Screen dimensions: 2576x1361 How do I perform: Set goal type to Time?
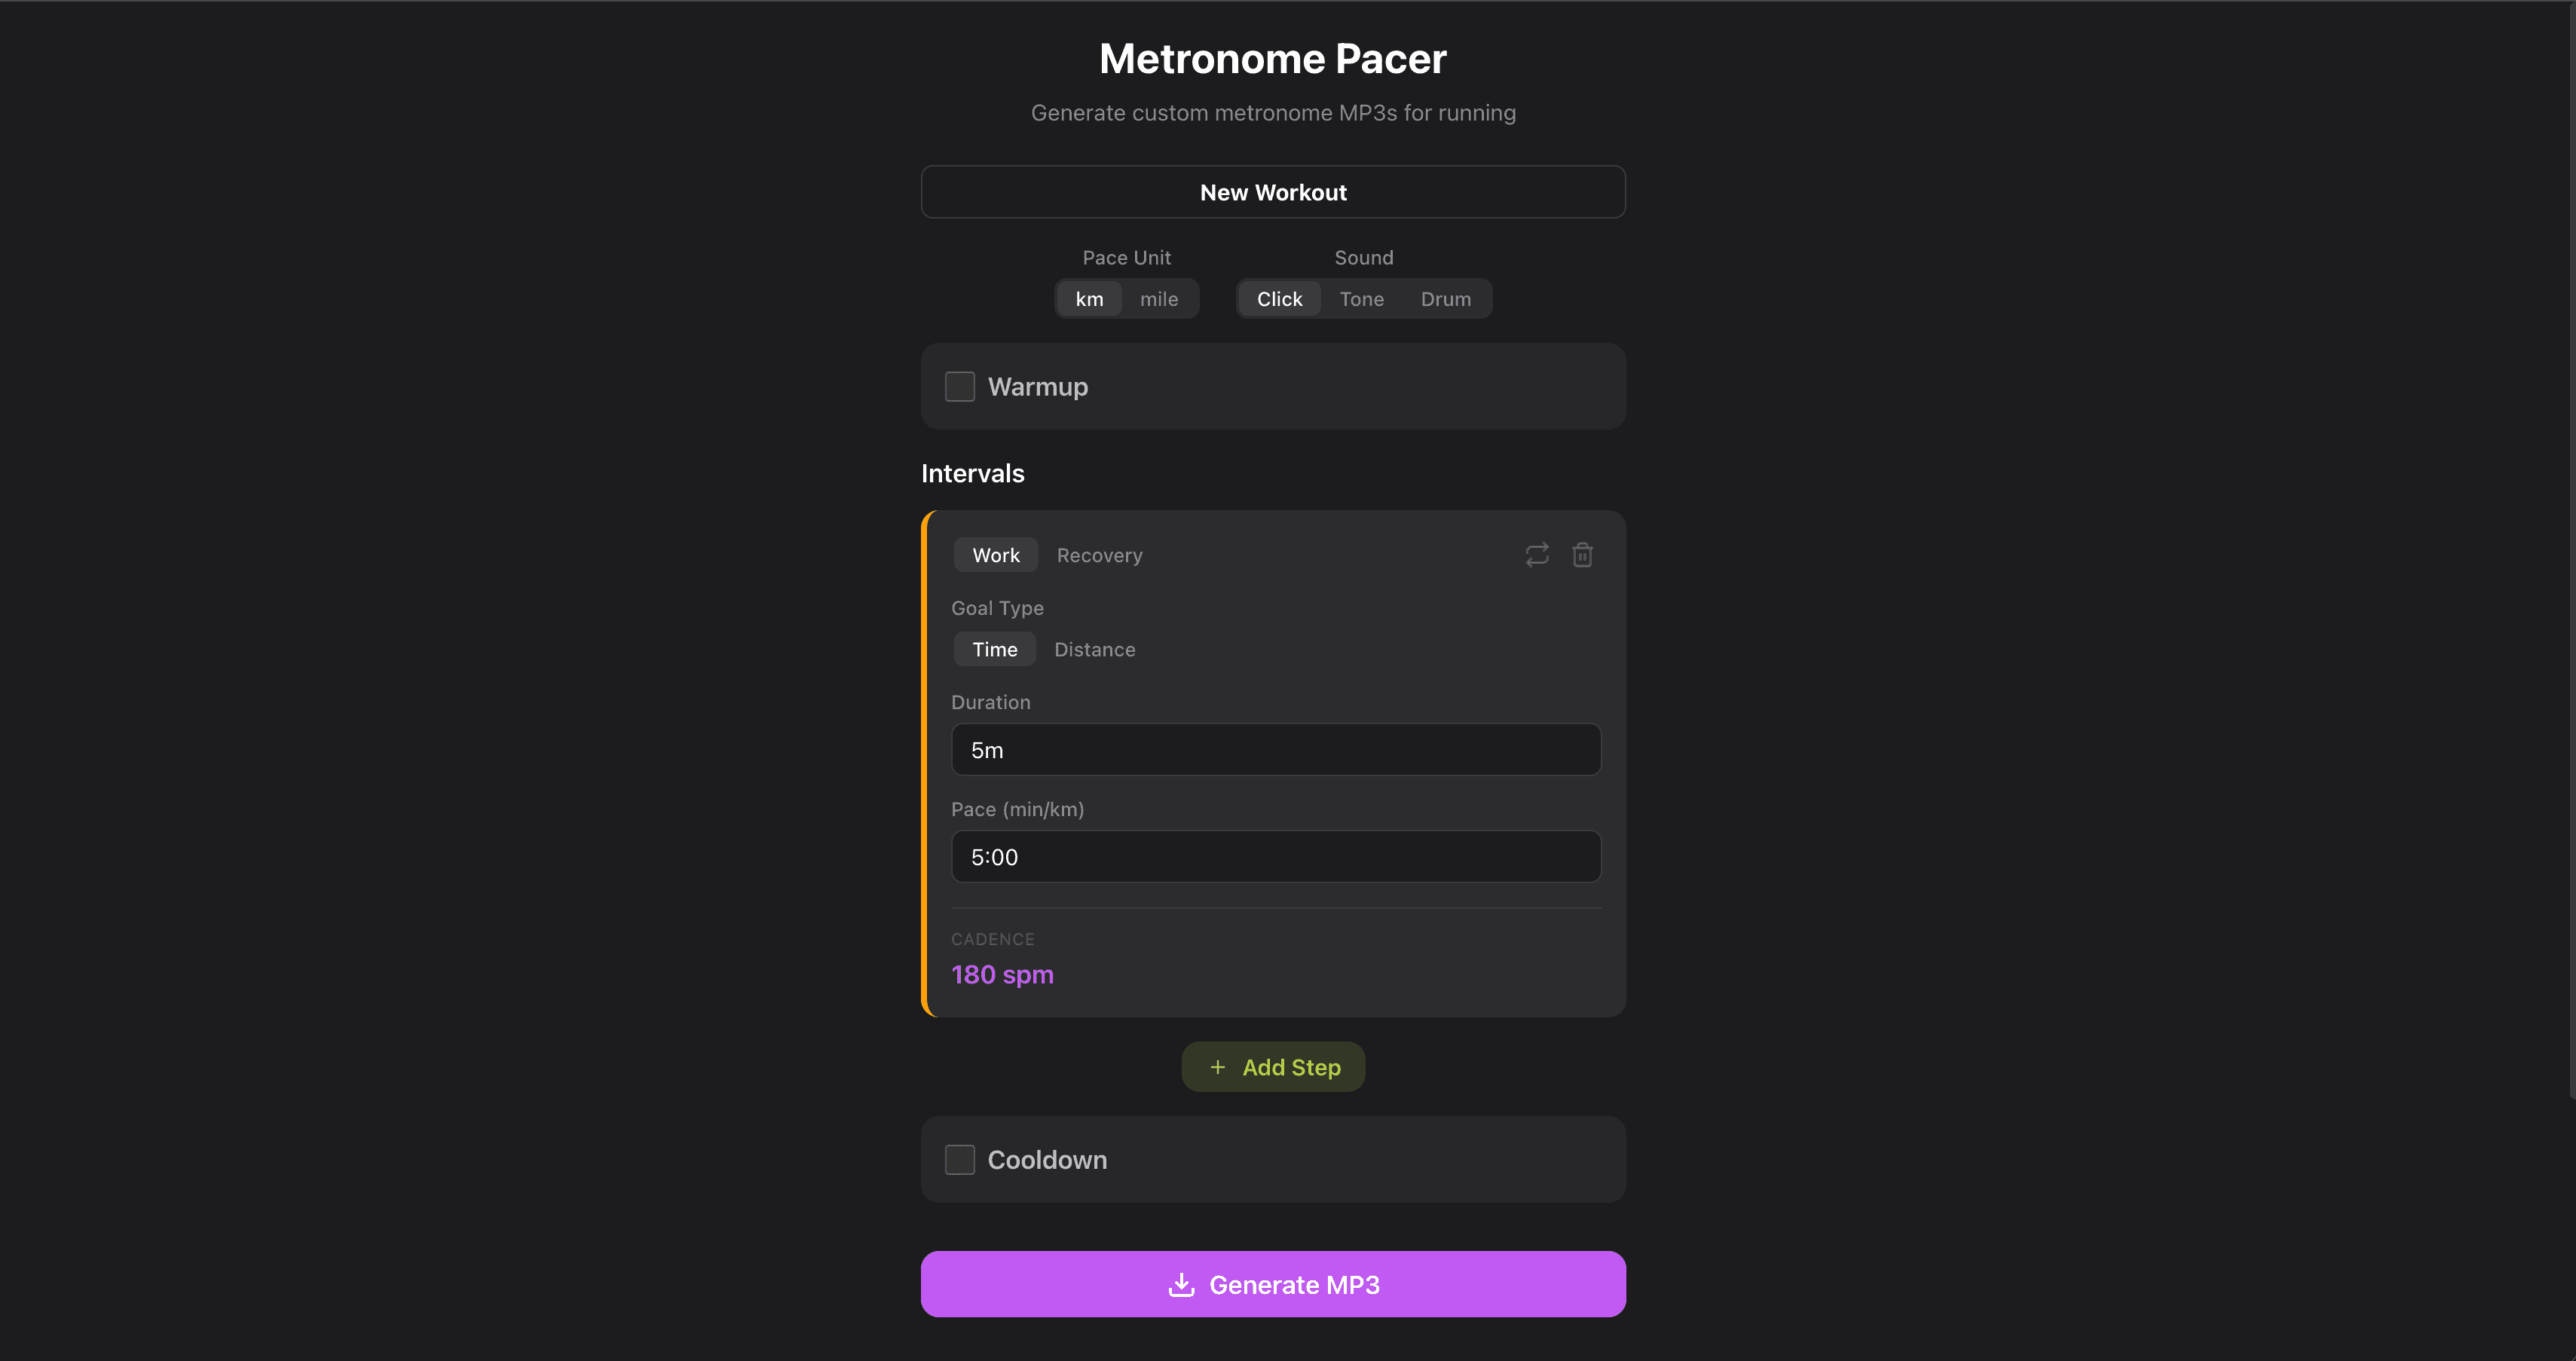(994, 649)
